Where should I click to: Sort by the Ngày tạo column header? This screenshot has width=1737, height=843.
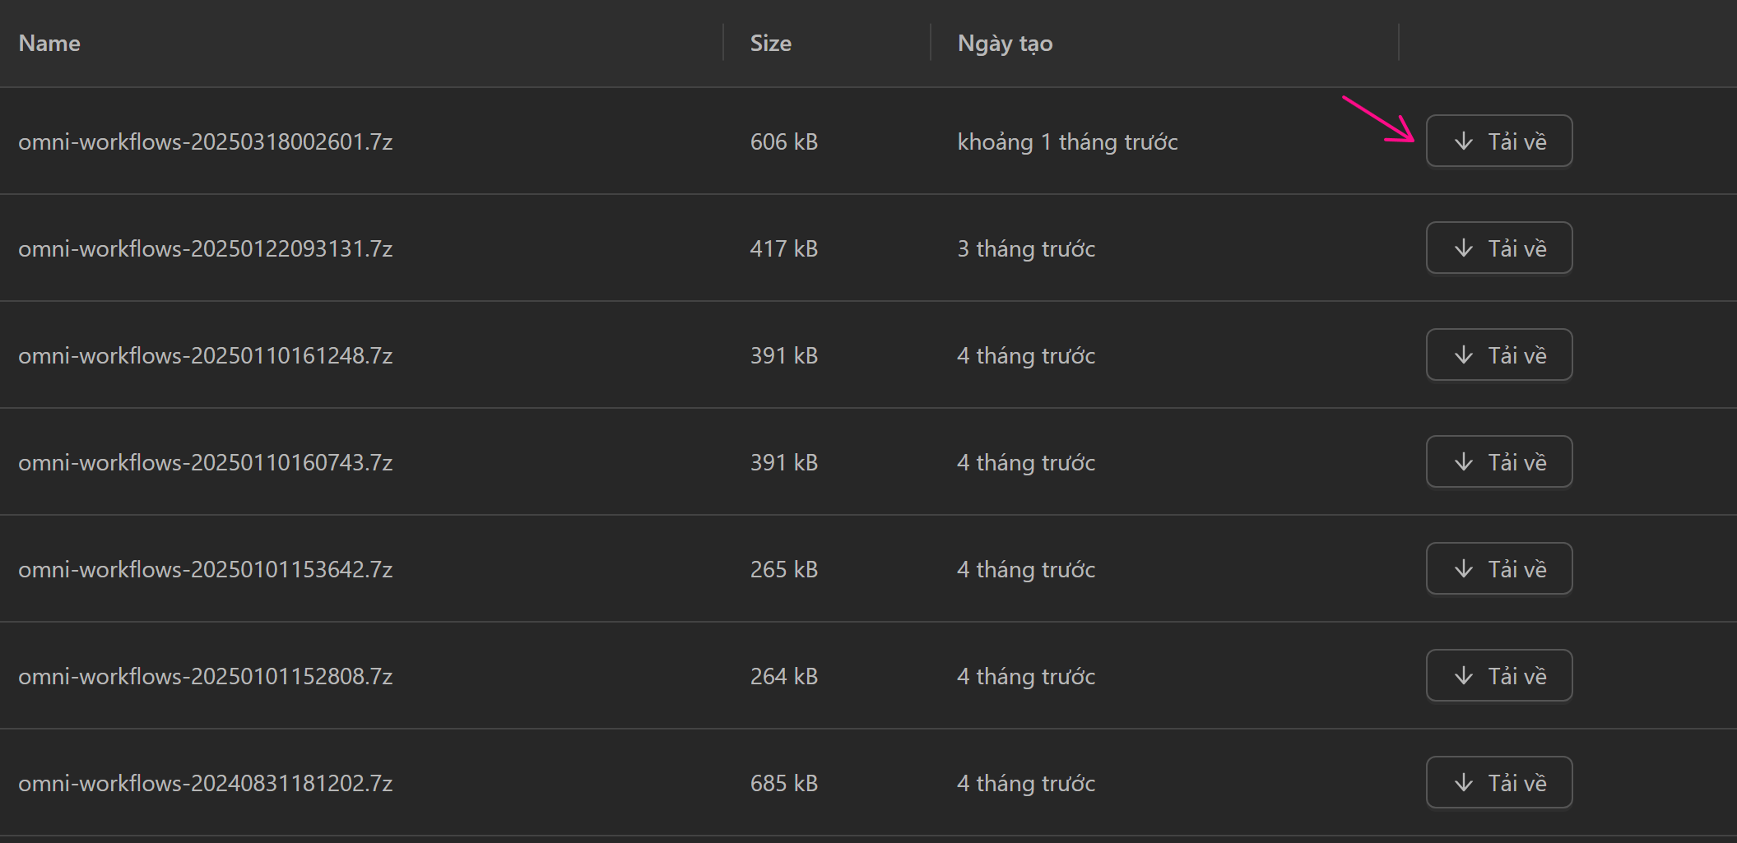point(1005,44)
